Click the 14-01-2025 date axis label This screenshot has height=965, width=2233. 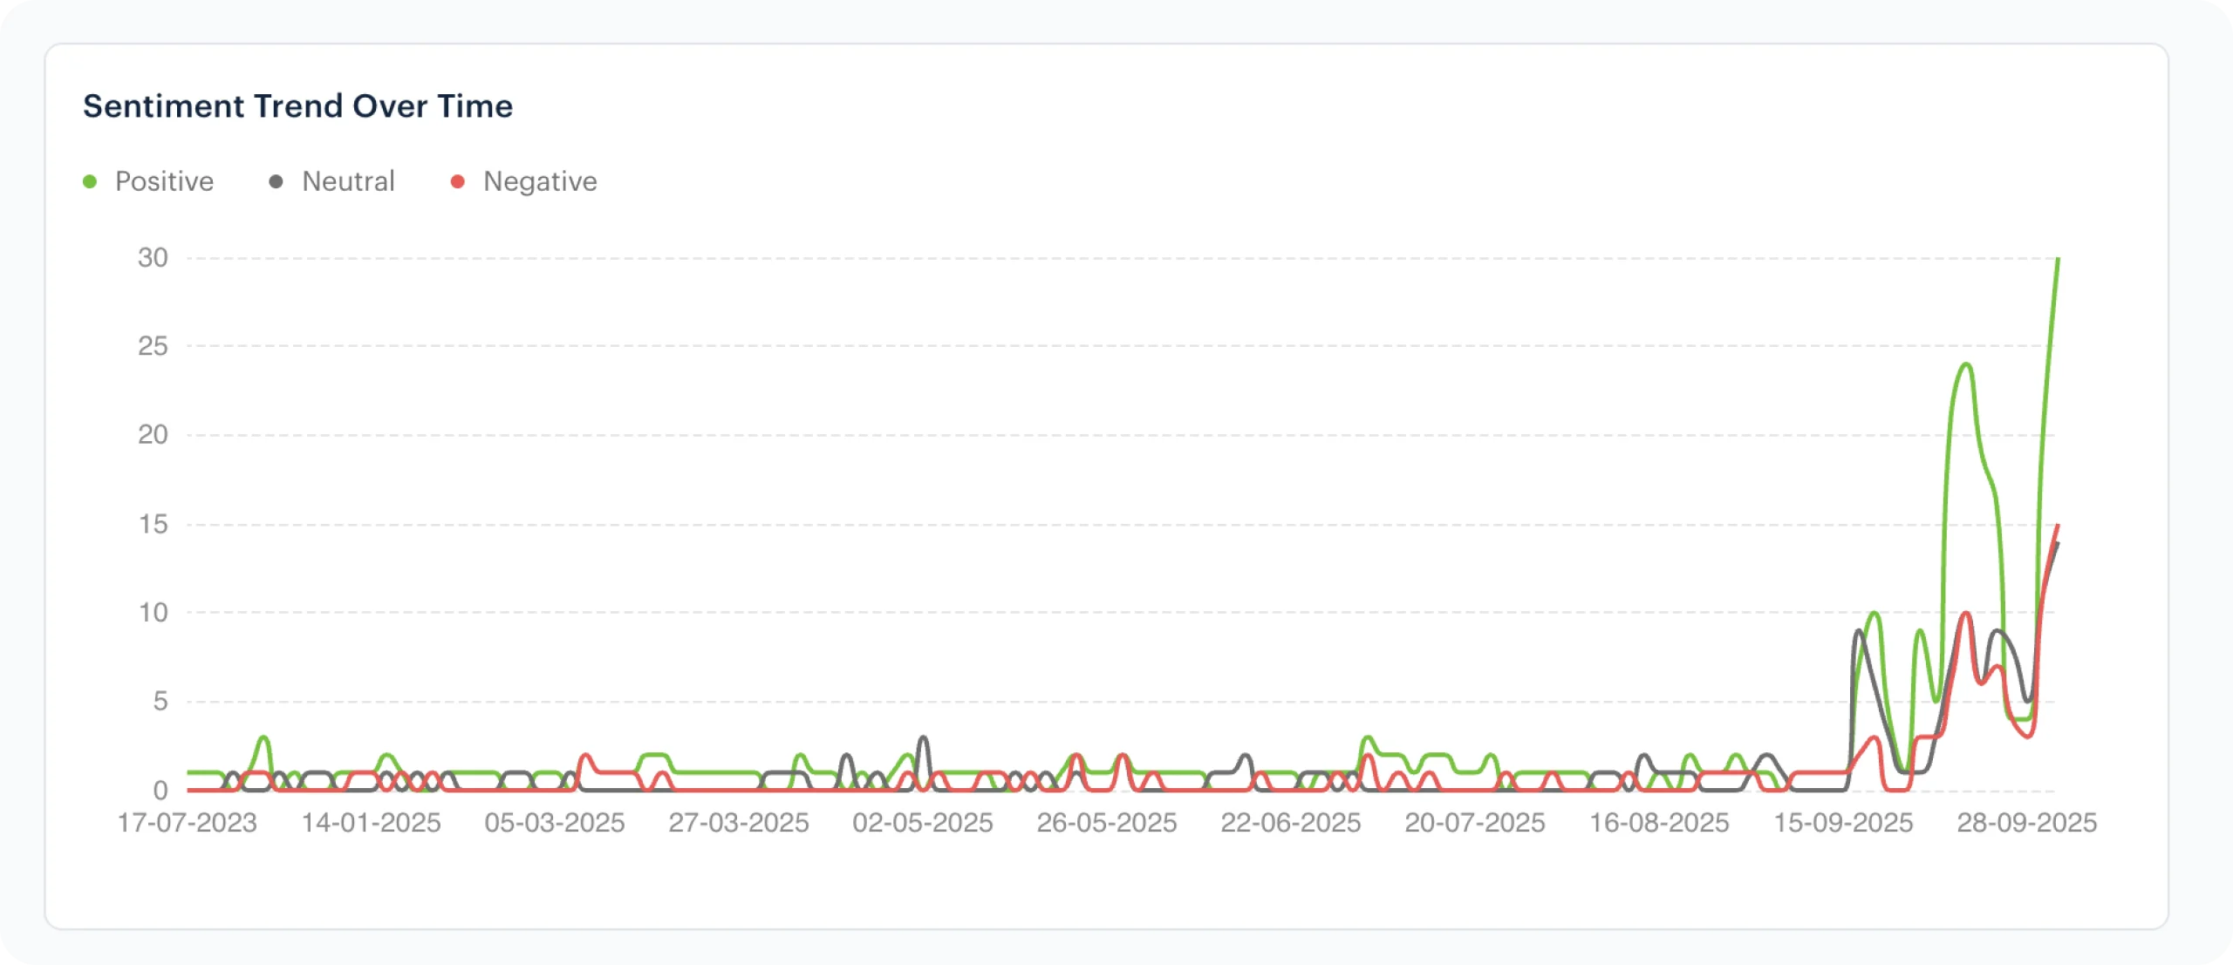(x=371, y=823)
